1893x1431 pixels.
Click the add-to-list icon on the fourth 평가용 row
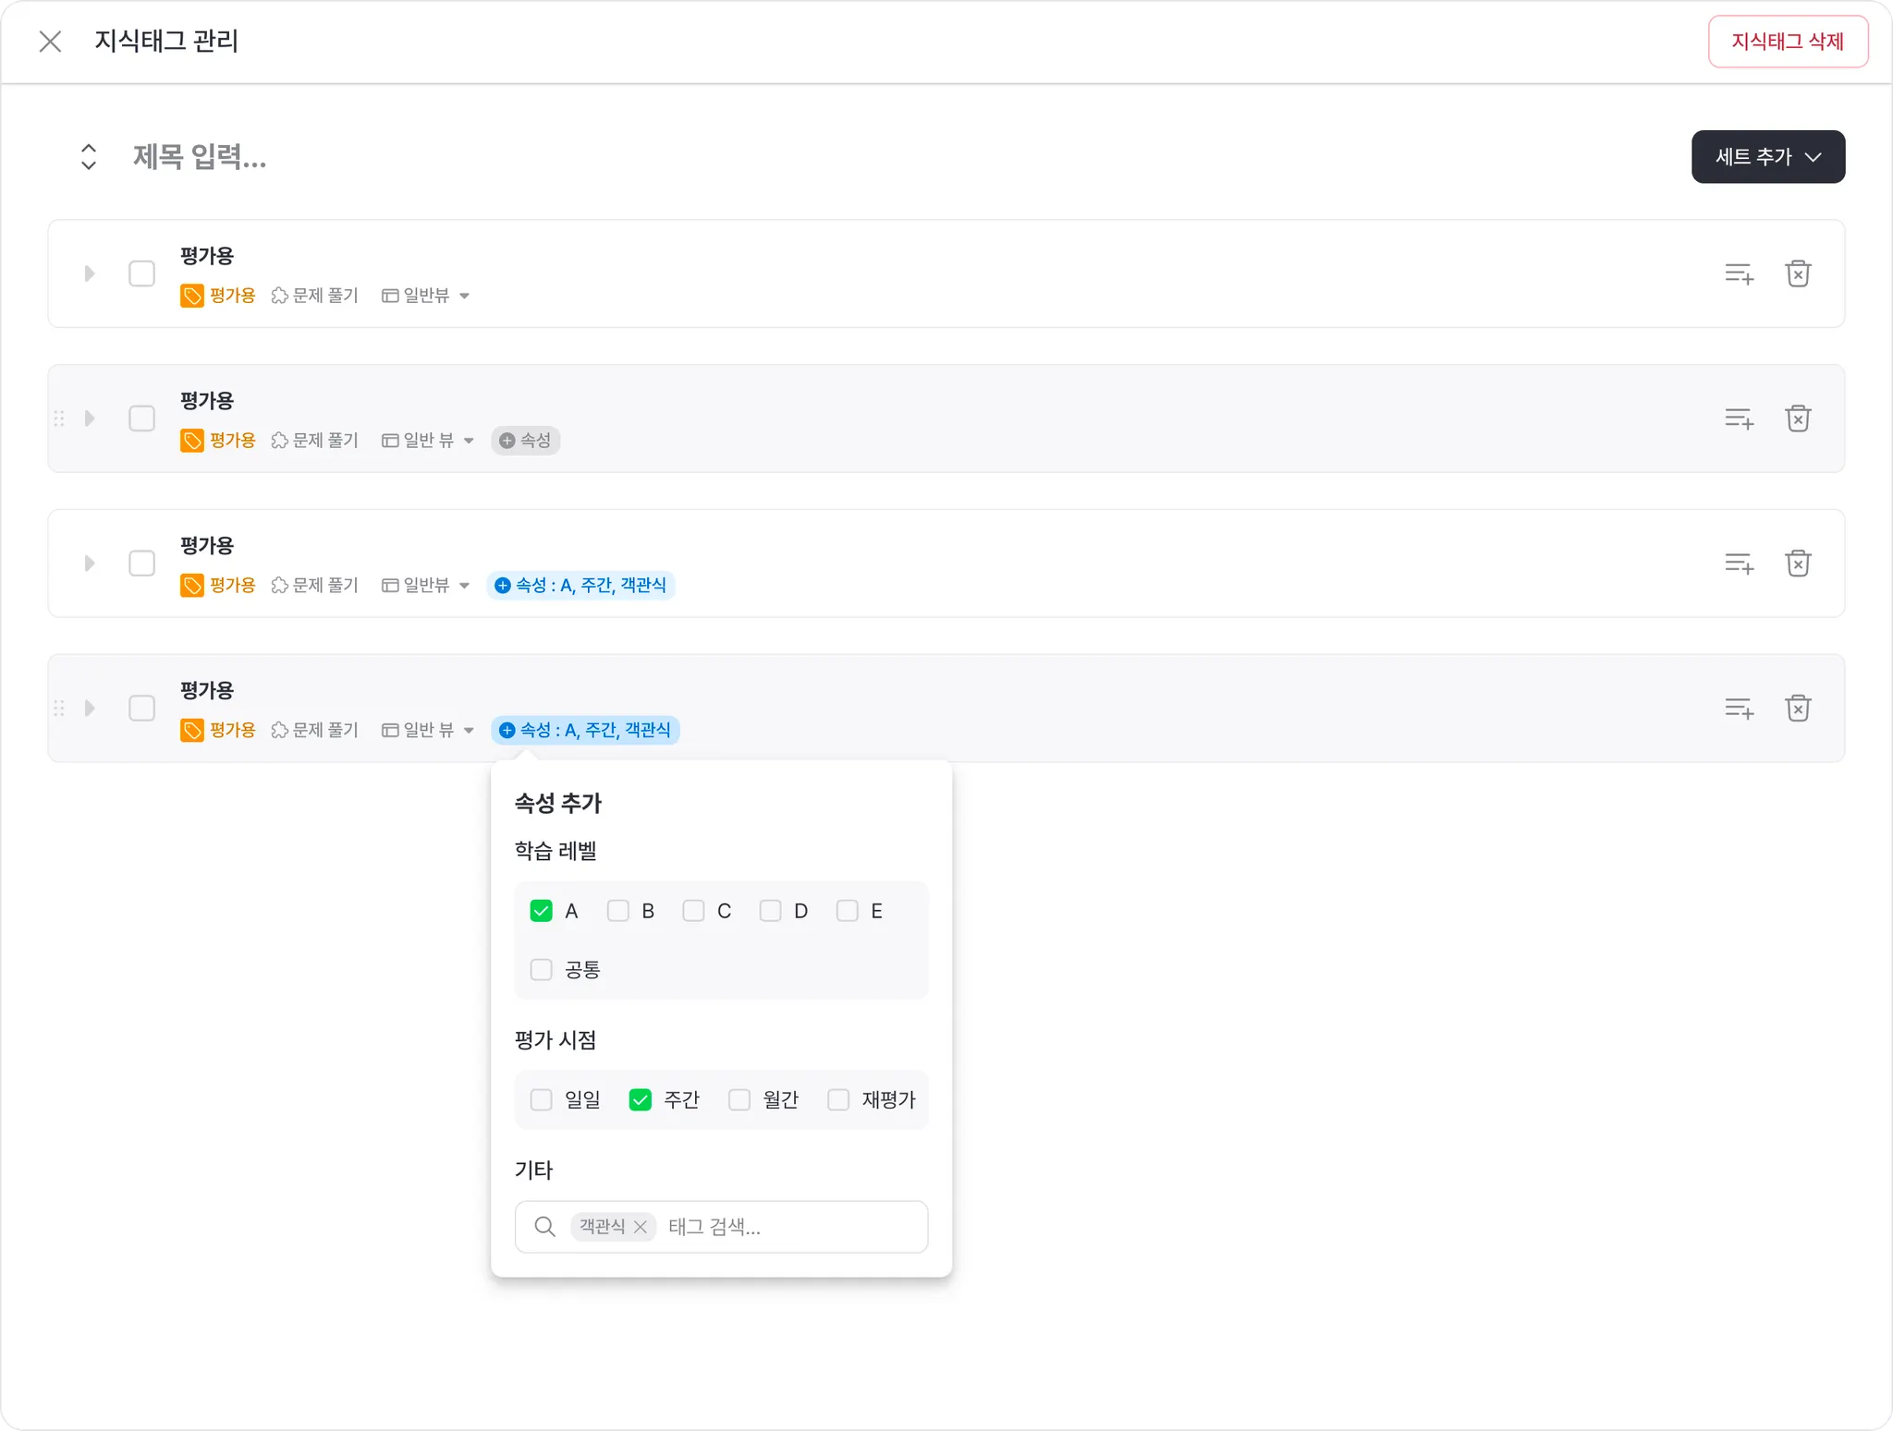pyautogui.click(x=1739, y=709)
